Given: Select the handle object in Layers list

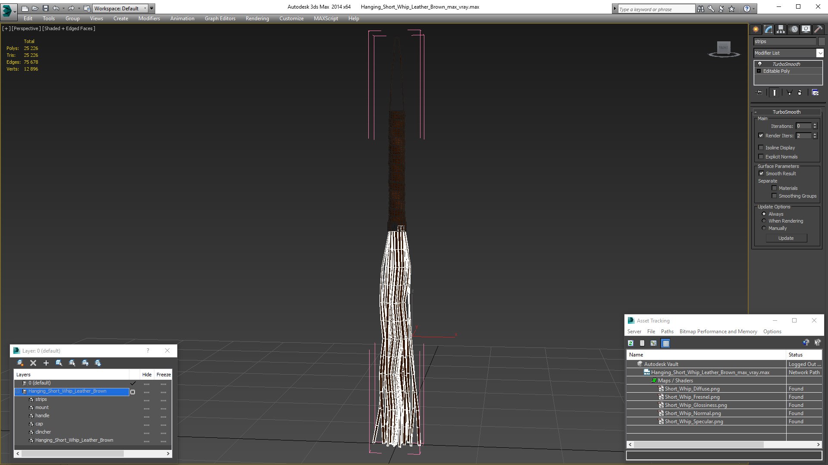Looking at the screenshot, I should click(42, 415).
